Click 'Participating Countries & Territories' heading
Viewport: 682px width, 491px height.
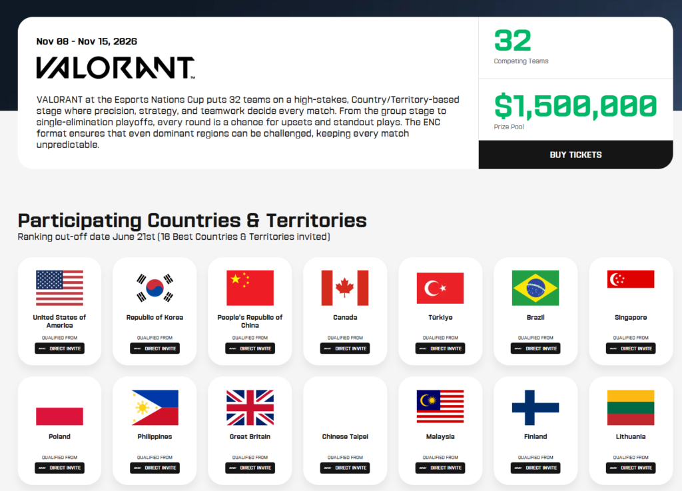192,221
